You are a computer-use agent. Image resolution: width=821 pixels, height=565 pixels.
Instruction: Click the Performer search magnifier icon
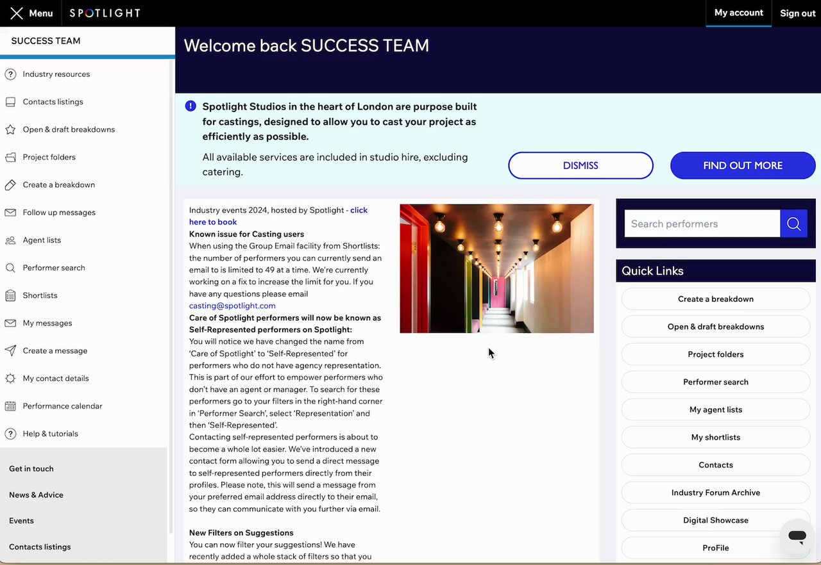(x=10, y=268)
